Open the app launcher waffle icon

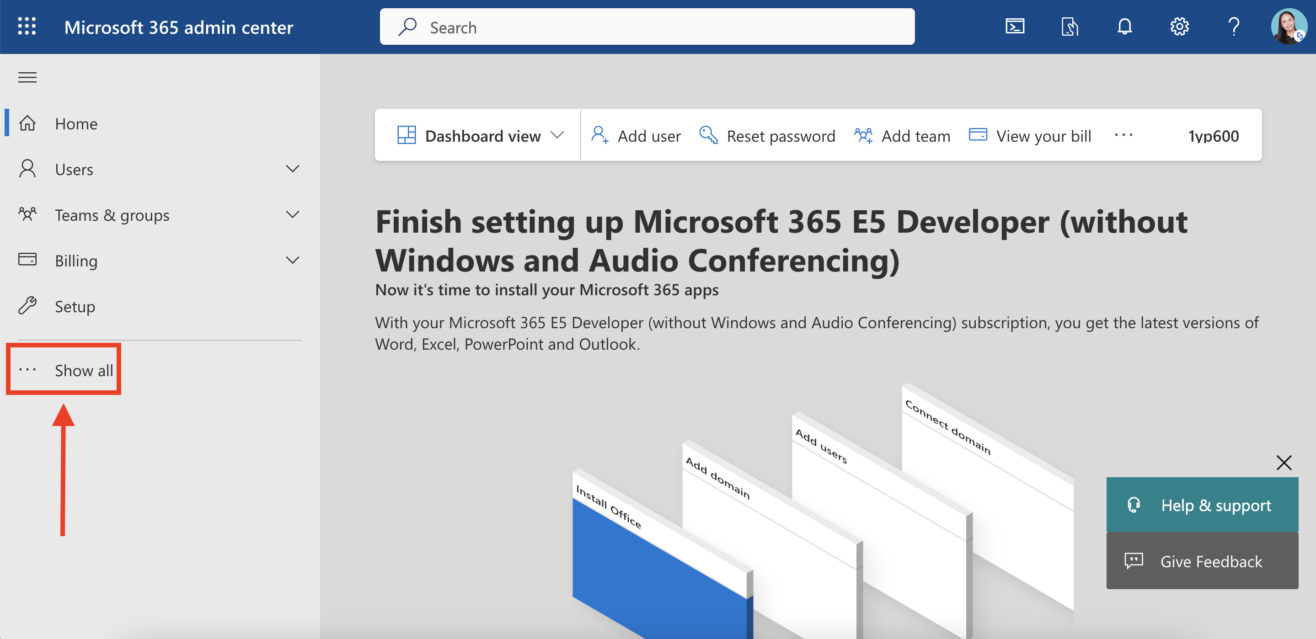(27, 27)
